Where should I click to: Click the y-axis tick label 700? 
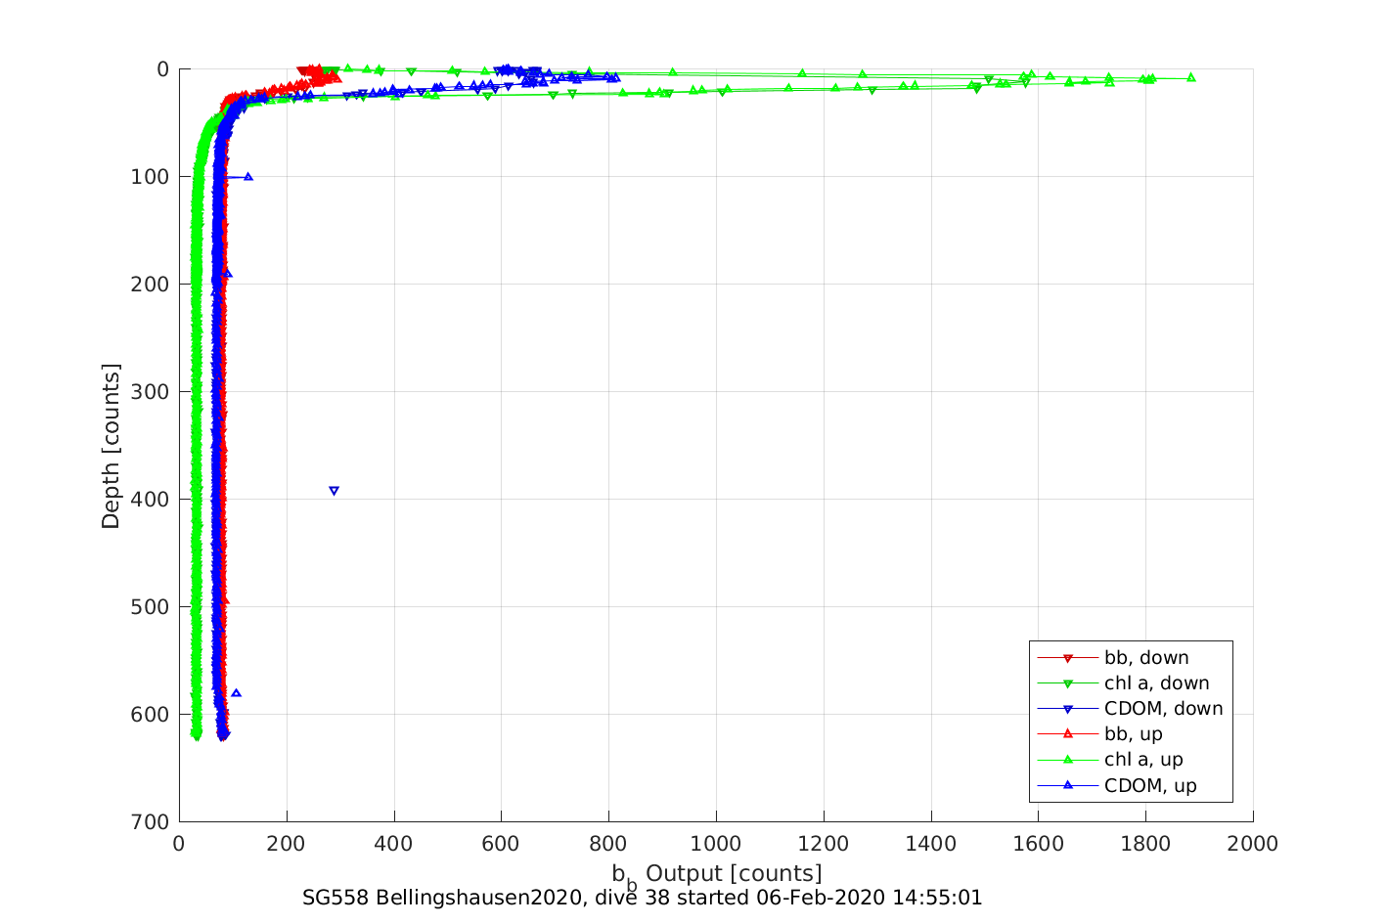(x=151, y=822)
